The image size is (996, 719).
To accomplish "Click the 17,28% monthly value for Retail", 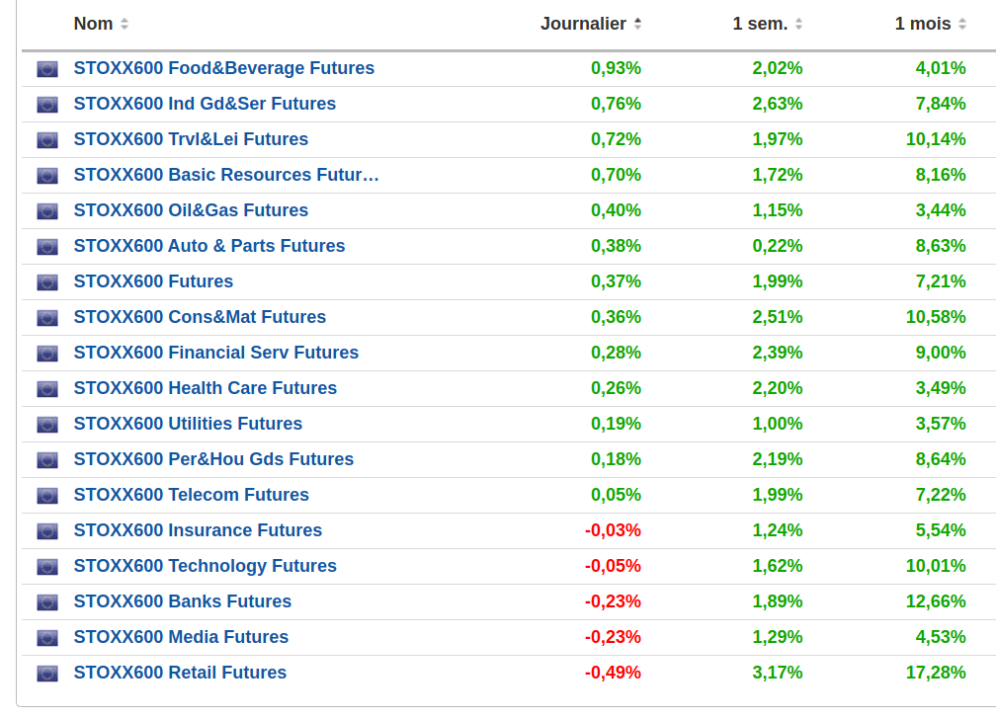I will pyautogui.click(x=936, y=673).
